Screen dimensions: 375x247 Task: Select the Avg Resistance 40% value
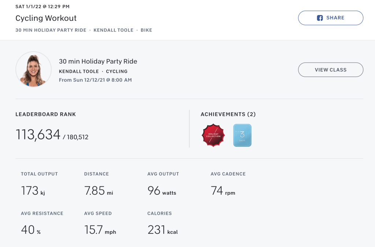31,230
